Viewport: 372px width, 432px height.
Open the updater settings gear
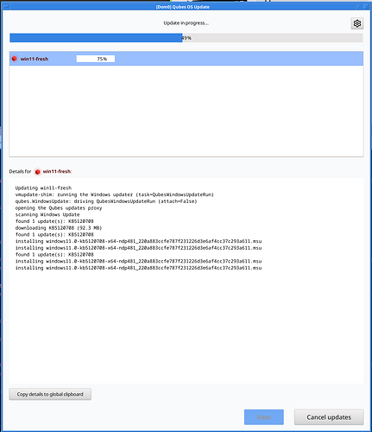tap(357, 23)
